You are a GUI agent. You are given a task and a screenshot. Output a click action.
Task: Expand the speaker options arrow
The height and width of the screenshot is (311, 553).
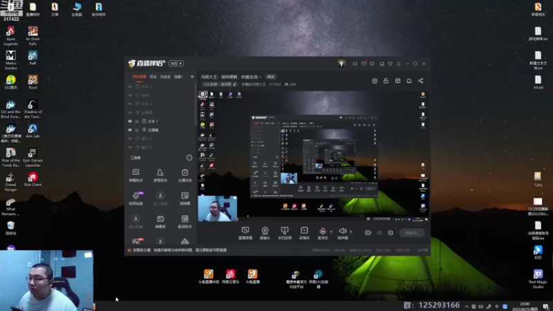click(351, 232)
